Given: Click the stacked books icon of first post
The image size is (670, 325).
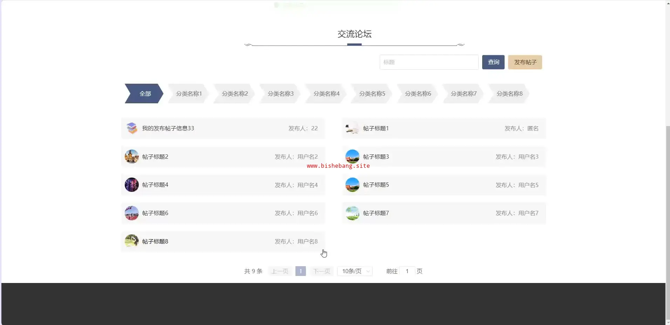Looking at the screenshot, I should (x=132, y=128).
